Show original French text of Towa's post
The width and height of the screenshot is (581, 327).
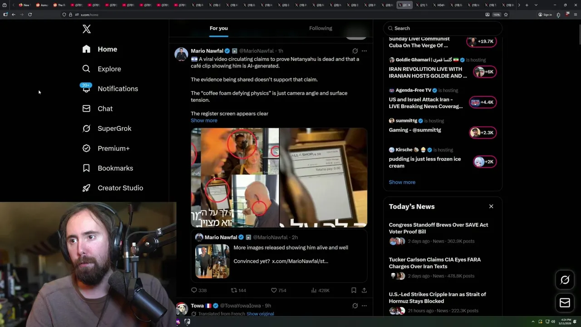(x=260, y=314)
